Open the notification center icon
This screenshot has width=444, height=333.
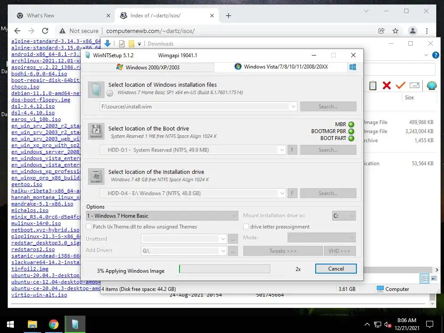point(430,324)
